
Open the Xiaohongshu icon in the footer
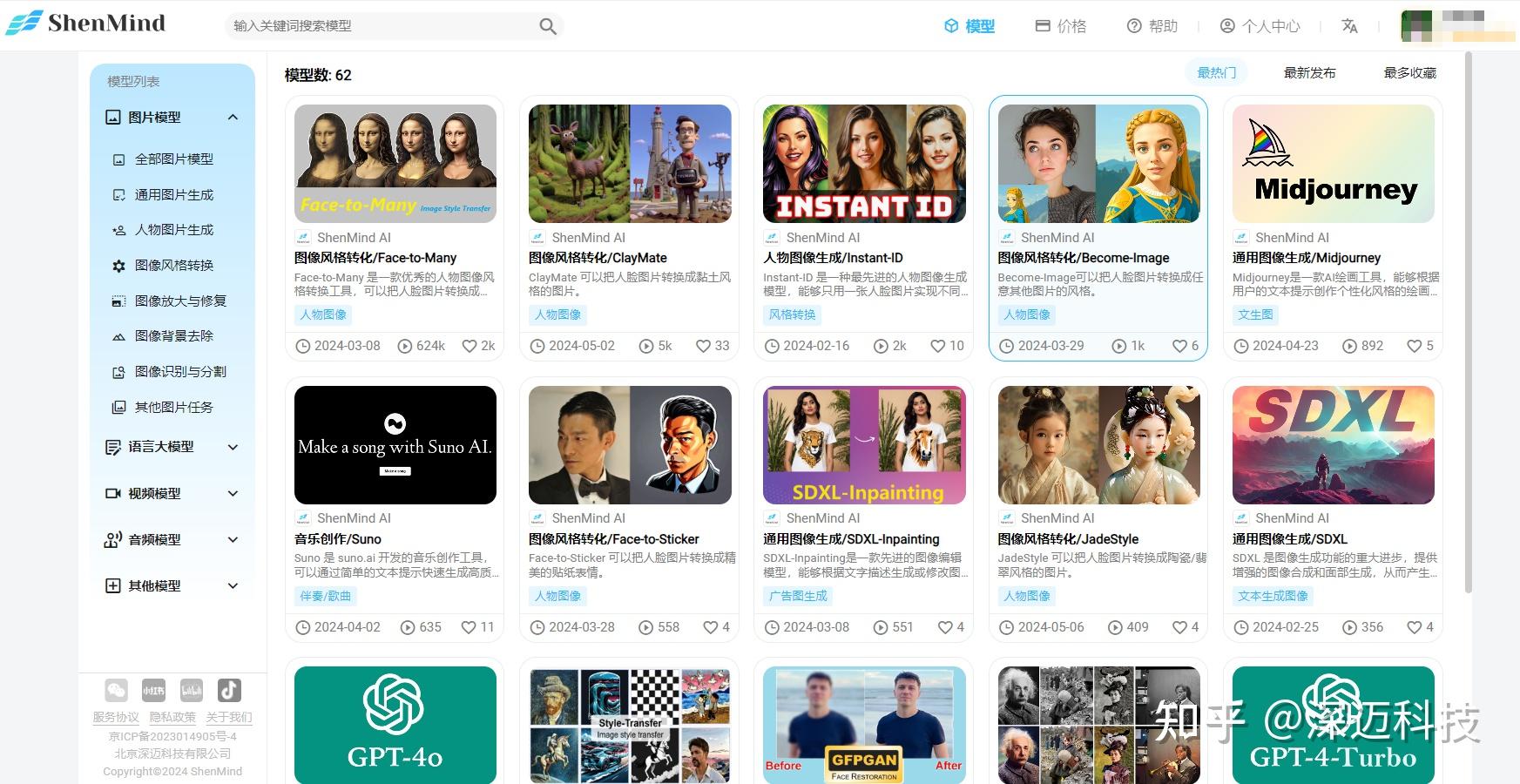tap(153, 690)
